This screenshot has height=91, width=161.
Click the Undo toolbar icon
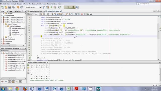(x=18, y=7)
